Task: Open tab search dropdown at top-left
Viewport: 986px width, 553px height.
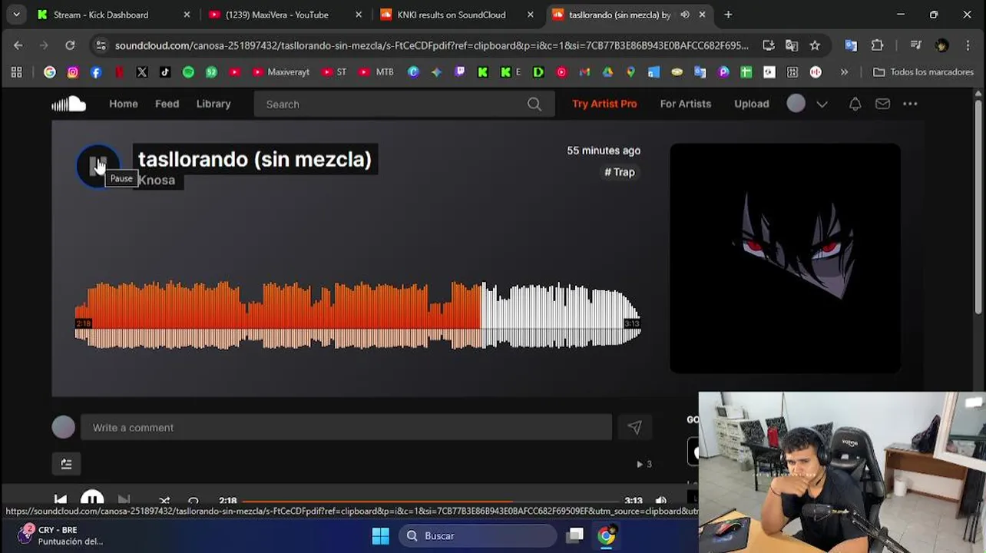Action: (16, 15)
